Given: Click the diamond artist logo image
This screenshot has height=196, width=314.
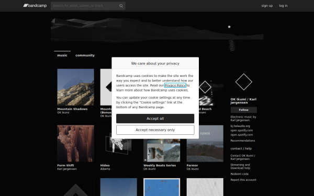Looking at the screenshot, I should pyautogui.click(x=244, y=82).
